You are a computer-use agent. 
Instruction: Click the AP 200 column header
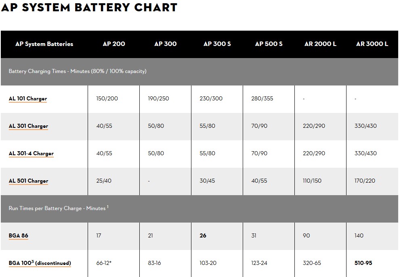click(114, 44)
